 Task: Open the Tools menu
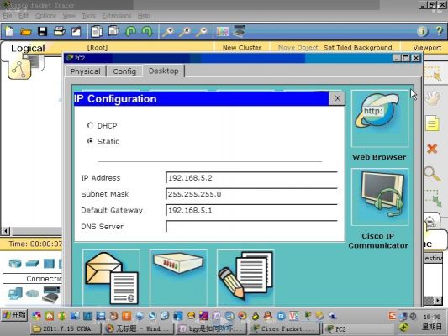click(89, 16)
